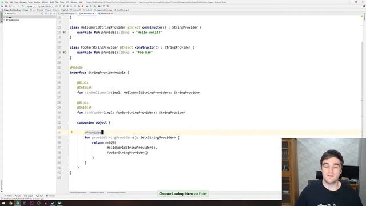Switch to the MultiBinding.kt editor tab
The image size is (366, 206).
click(87, 14)
